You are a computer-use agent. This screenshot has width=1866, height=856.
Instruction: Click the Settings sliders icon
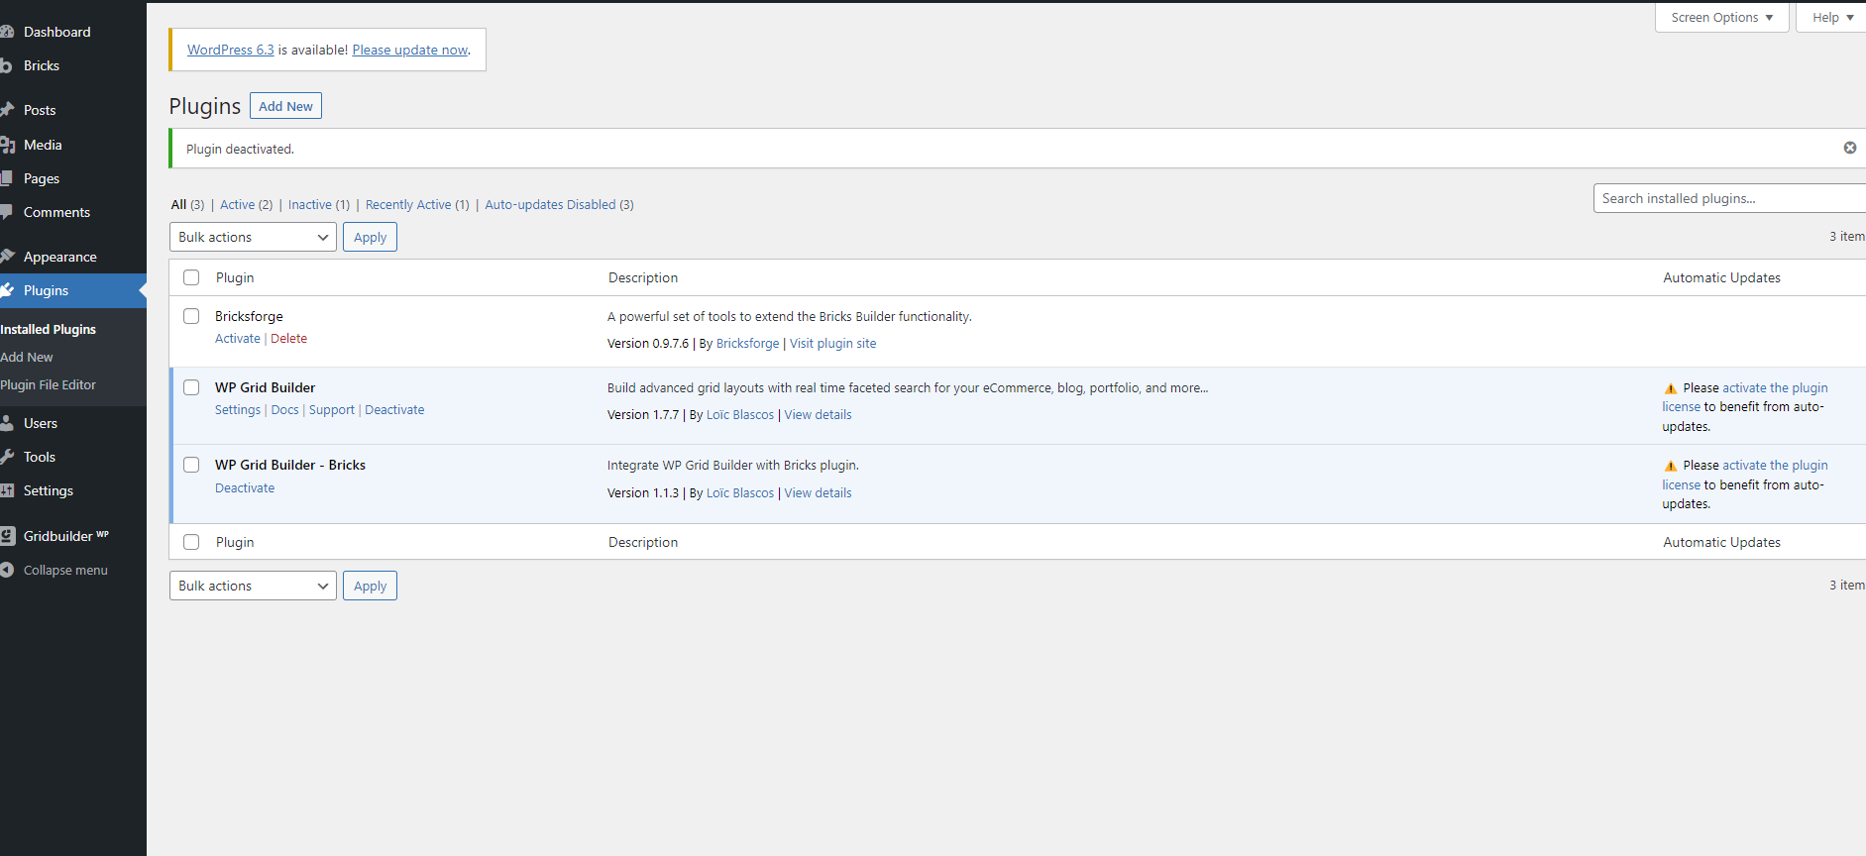pos(6,490)
